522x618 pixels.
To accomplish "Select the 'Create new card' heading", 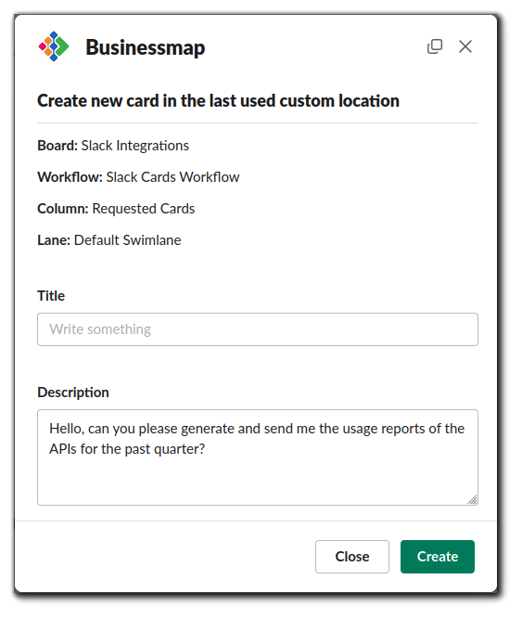I will click(x=218, y=101).
